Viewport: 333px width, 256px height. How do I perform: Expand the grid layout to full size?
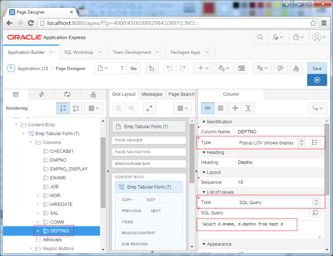(149, 108)
